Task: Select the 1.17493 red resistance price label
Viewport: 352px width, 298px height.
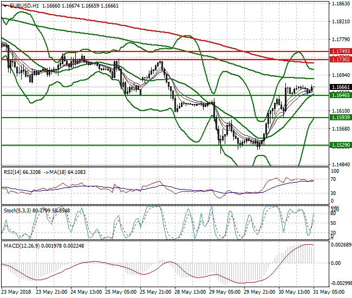Action: point(341,51)
